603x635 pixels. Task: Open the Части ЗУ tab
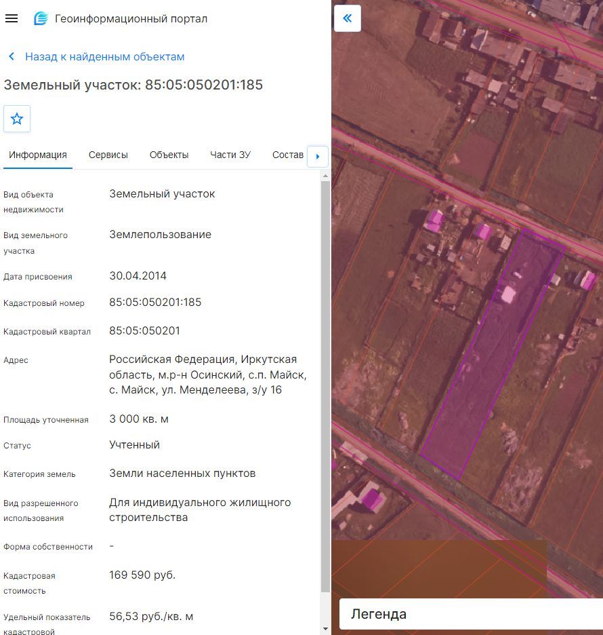[x=230, y=155]
